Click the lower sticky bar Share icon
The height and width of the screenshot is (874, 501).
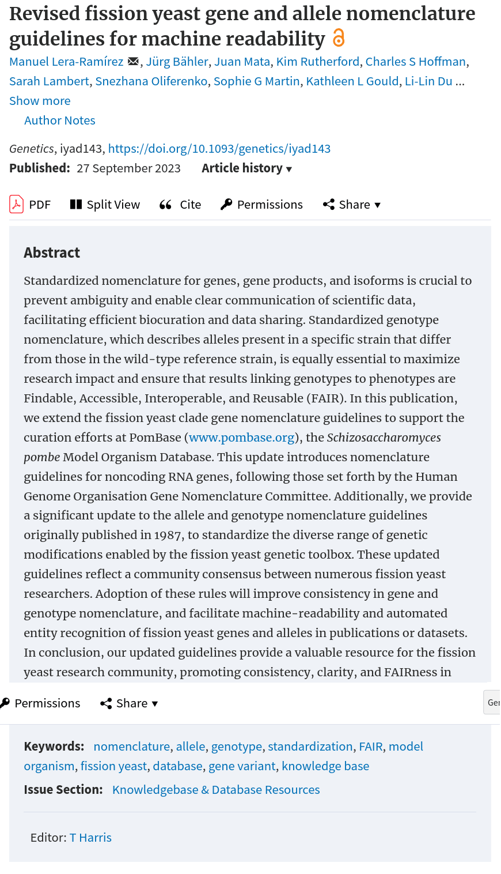tap(106, 703)
